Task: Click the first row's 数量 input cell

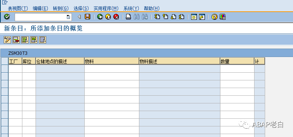Action: 237,69
